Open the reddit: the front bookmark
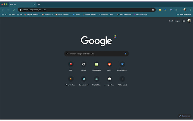 coord(62,15)
